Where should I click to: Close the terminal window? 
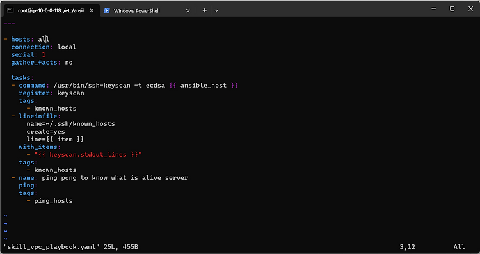pyautogui.click(x=471, y=8)
